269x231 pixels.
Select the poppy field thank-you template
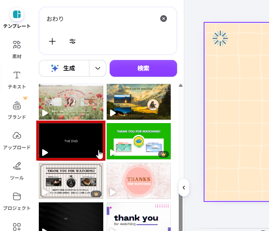coord(71,102)
